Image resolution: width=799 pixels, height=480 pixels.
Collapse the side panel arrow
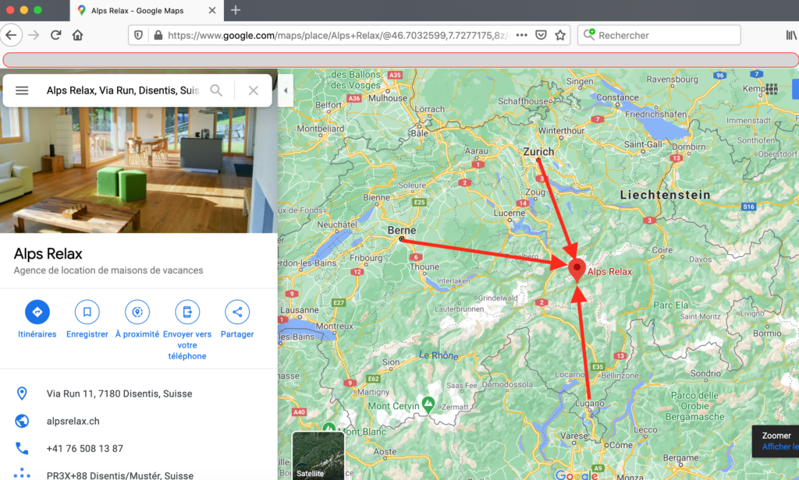(286, 90)
